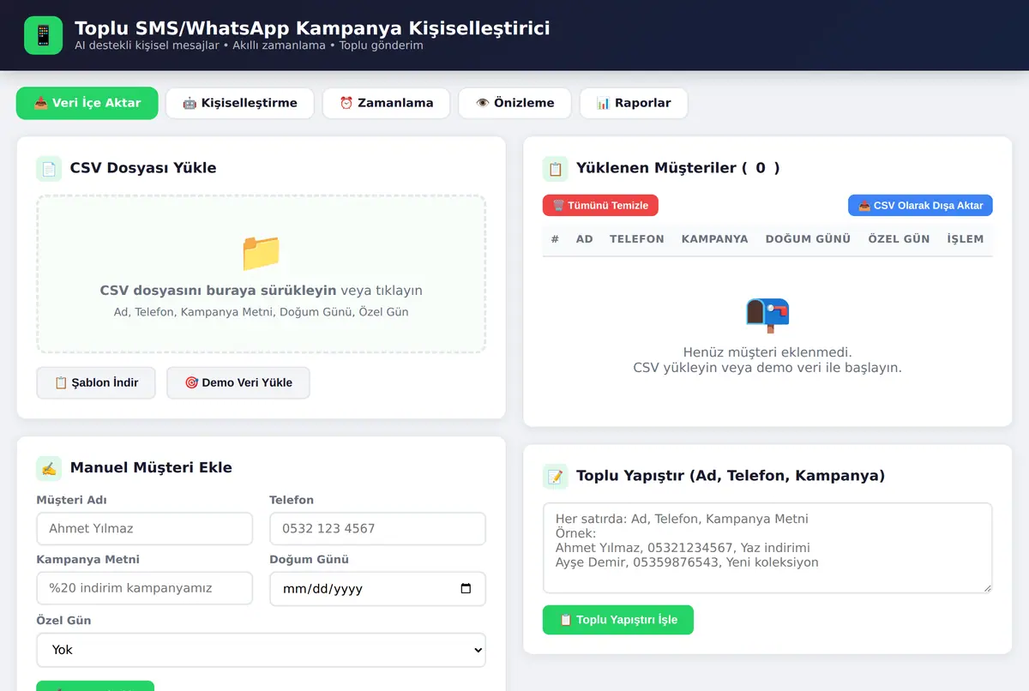Click CSV Olarak Dışa Aktar button
This screenshot has height=691, width=1029.
(x=920, y=206)
